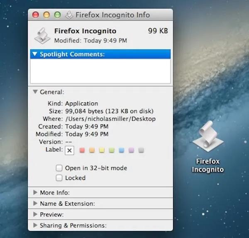
Task: Click the Created value Today 9:49 PM
Action: point(87,126)
